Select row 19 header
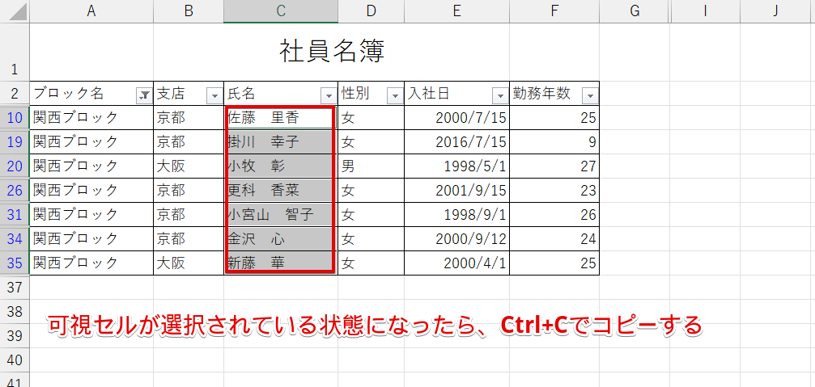 pos(15,141)
